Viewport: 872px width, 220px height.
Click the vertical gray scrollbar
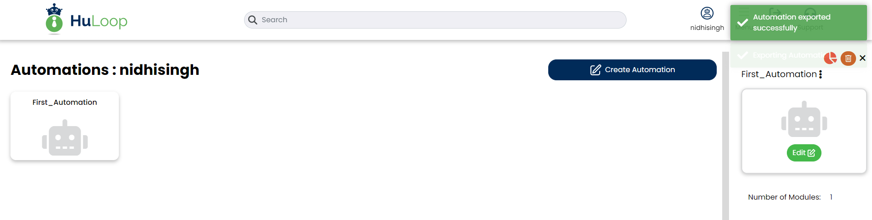pos(725,136)
